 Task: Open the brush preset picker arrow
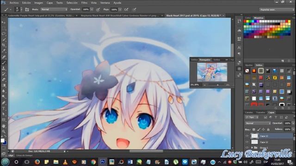pyautogui.click(x=21, y=9)
